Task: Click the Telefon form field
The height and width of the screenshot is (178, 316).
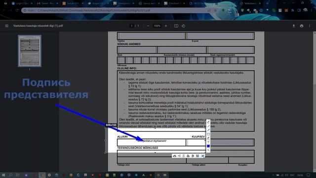Action: point(151,36)
